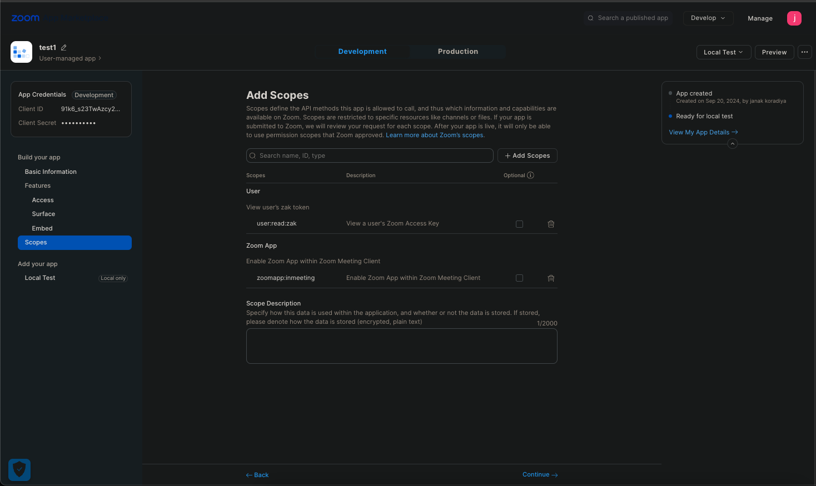This screenshot has height=486, width=816.
Task: Click the zoomapp:inmeeting scope name
Action: [x=286, y=278]
